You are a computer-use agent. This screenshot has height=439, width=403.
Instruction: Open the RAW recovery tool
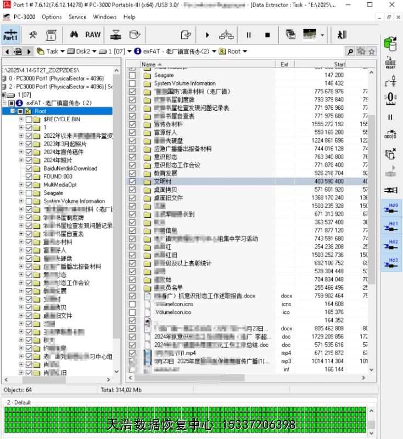click(93, 35)
